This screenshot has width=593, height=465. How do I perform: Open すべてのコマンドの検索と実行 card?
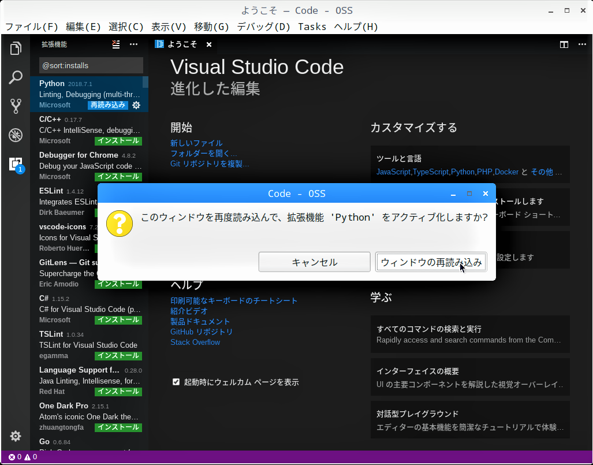470,334
